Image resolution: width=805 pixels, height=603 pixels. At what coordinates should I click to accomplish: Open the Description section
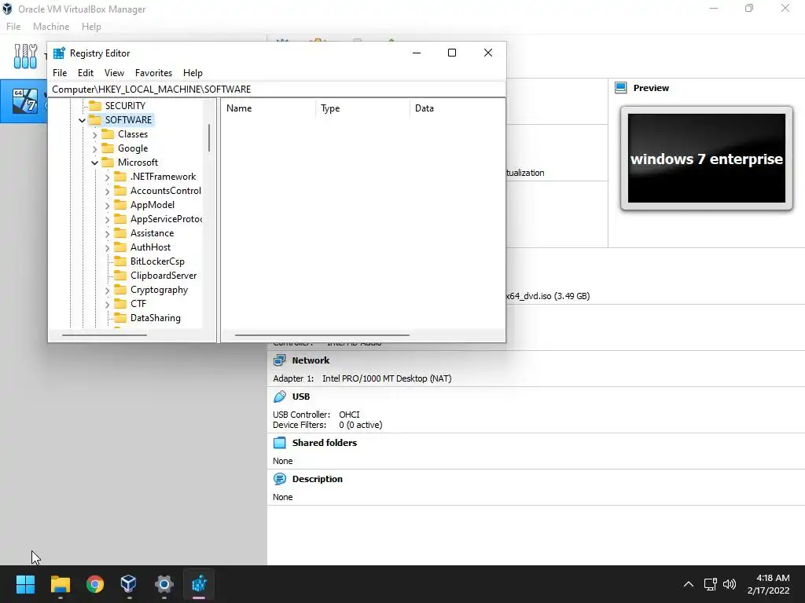(318, 479)
